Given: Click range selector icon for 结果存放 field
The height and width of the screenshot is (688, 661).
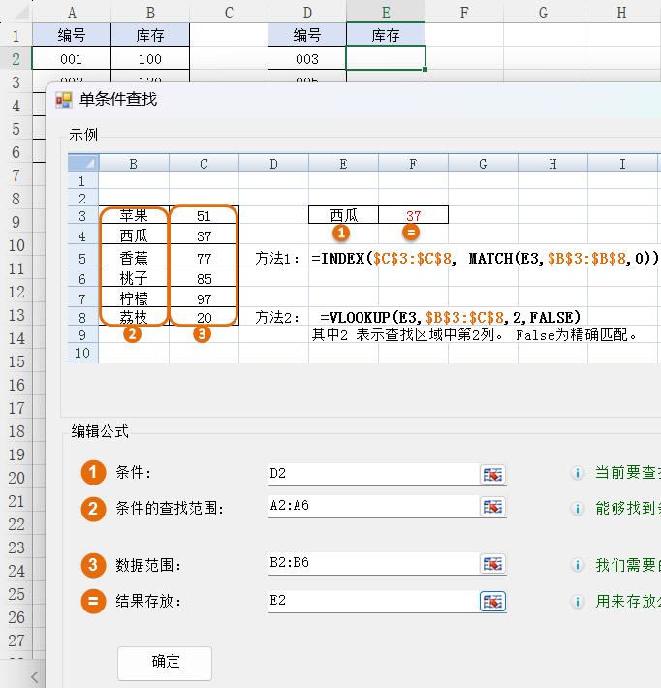Looking at the screenshot, I should coord(493,602).
